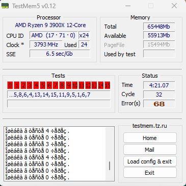
Task: Click the red test 3 indicator
Action: coord(30,85)
